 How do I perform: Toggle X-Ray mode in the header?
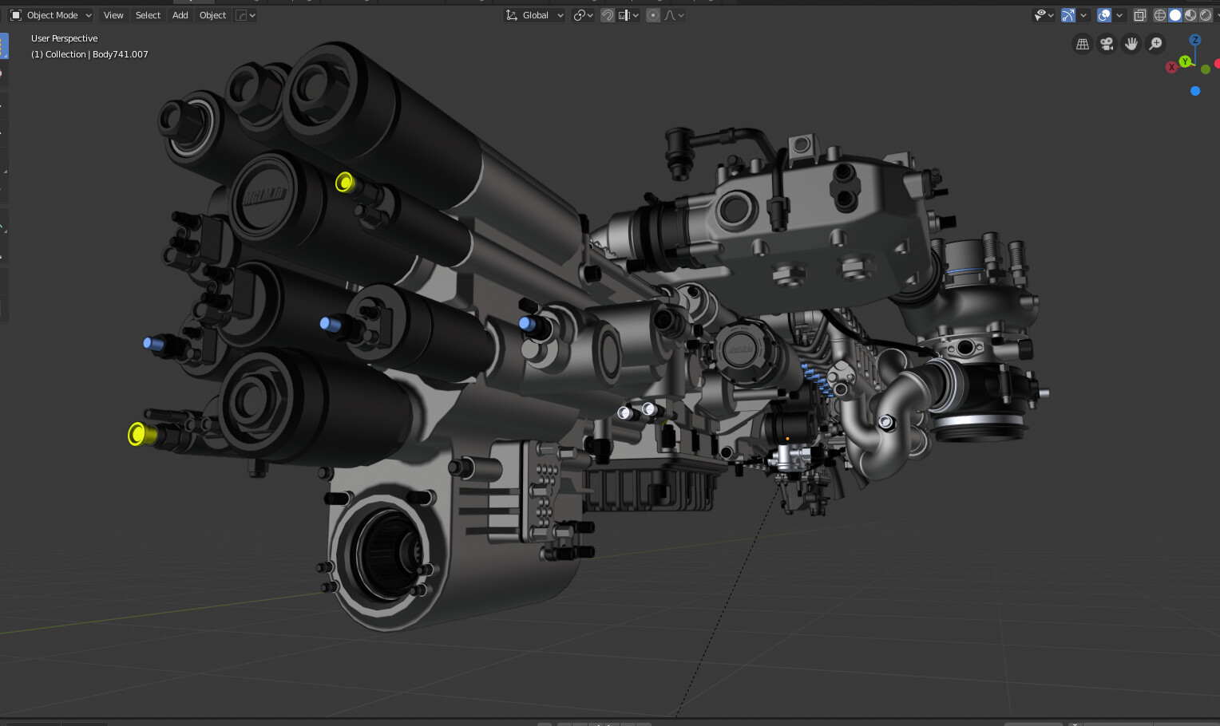coord(1139,14)
